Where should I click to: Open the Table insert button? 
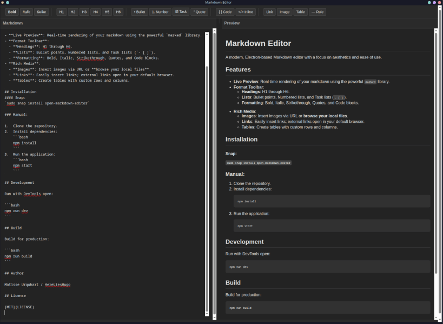pyautogui.click(x=301, y=12)
